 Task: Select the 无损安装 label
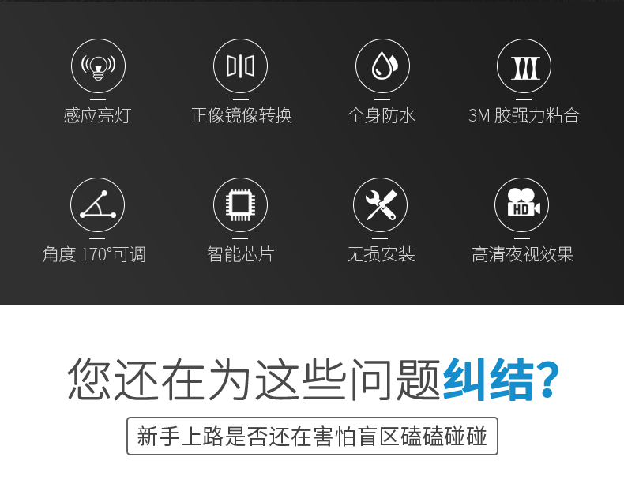point(381,254)
